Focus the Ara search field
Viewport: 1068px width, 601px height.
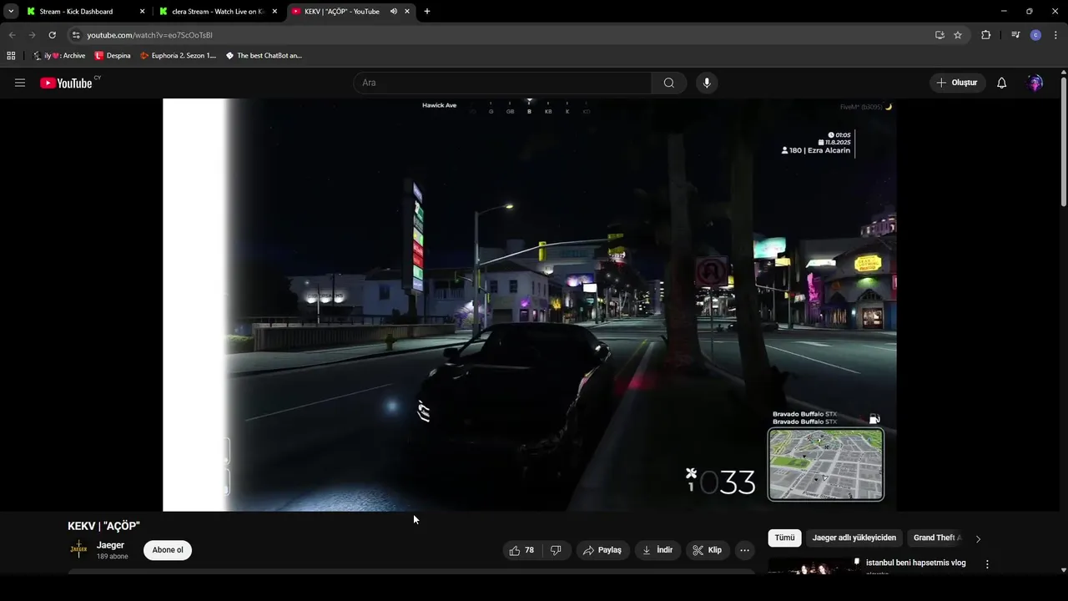pos(502,83)
